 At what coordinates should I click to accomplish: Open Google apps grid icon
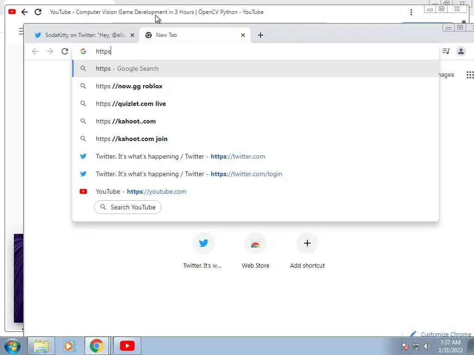click(x=470, y=74)
